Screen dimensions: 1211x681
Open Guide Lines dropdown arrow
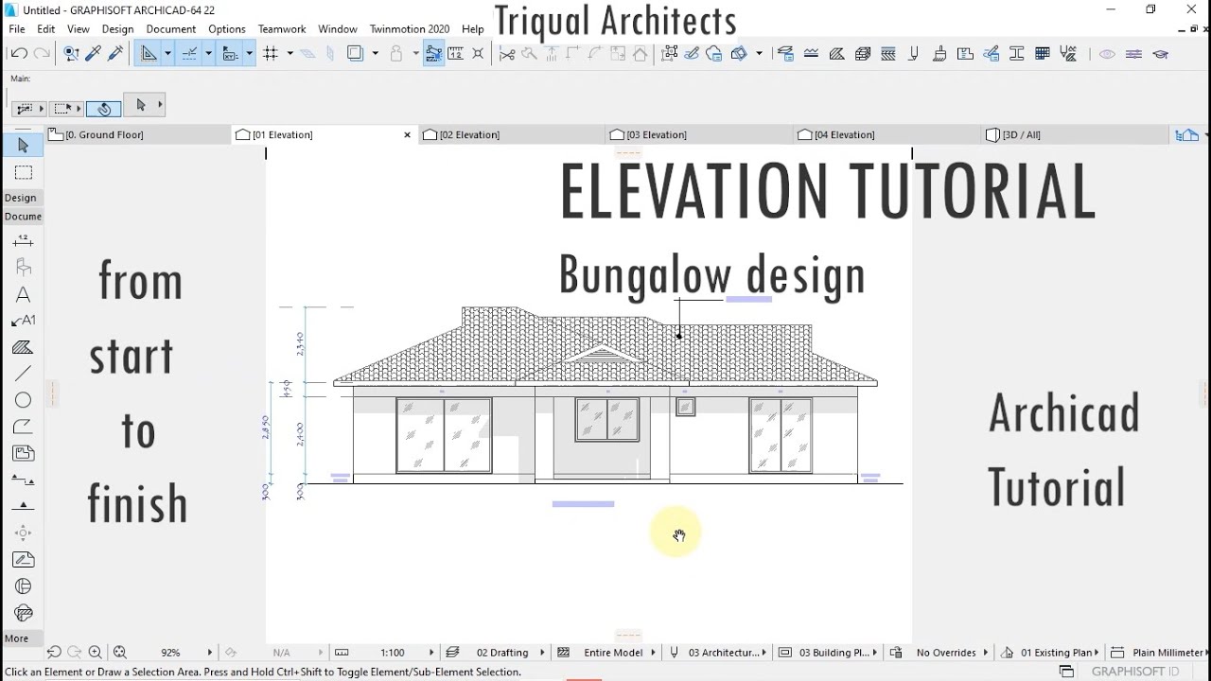tap(167, 54)
